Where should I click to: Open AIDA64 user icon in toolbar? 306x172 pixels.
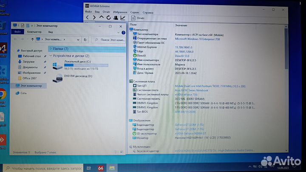point(116,18)
